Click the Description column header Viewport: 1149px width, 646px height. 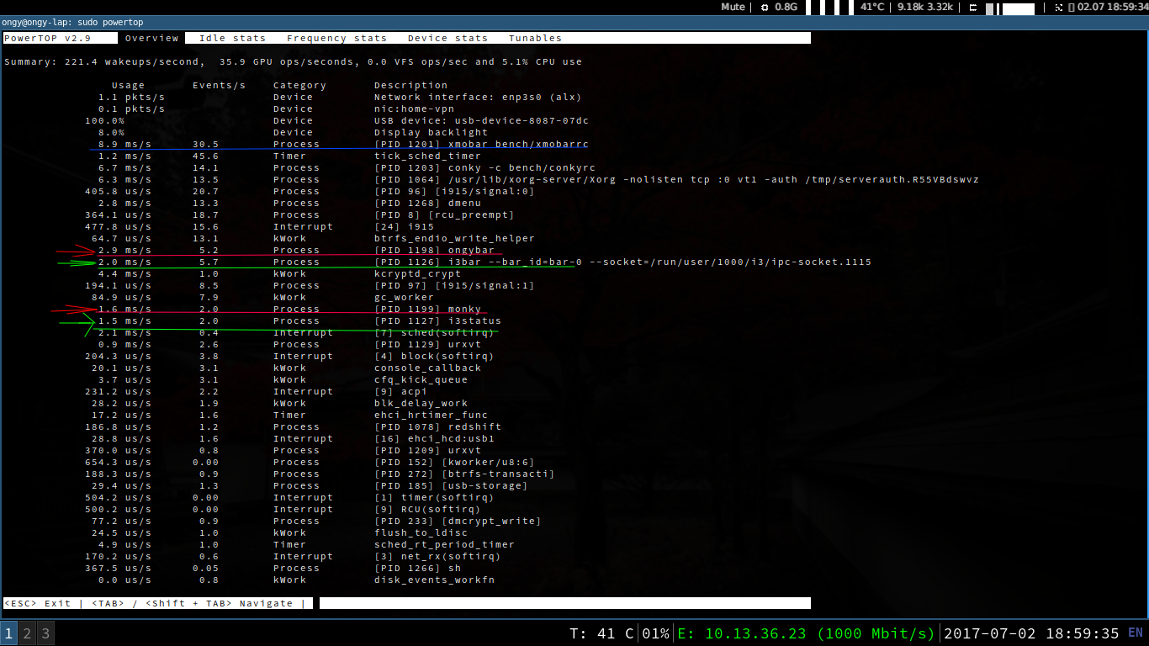[410, 85]
